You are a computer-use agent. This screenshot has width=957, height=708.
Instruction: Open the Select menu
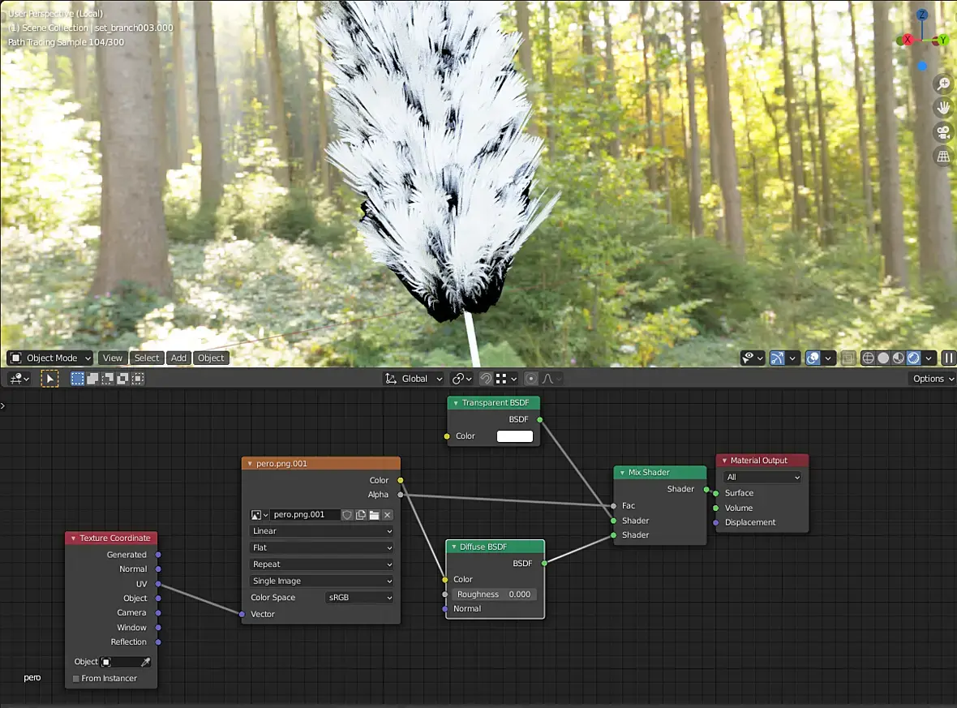(147, 358)
